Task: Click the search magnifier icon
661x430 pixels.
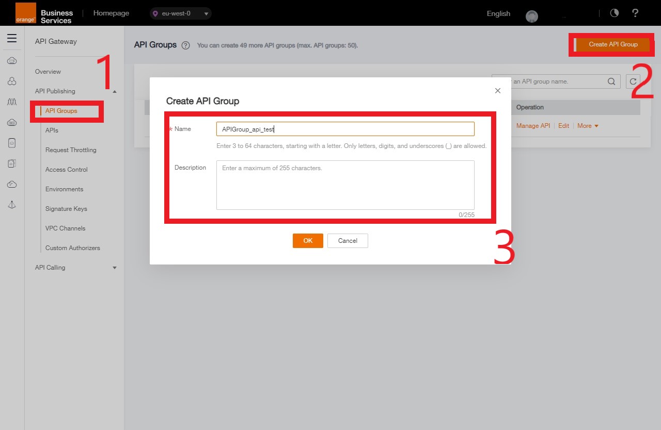Action: [611, 81]
